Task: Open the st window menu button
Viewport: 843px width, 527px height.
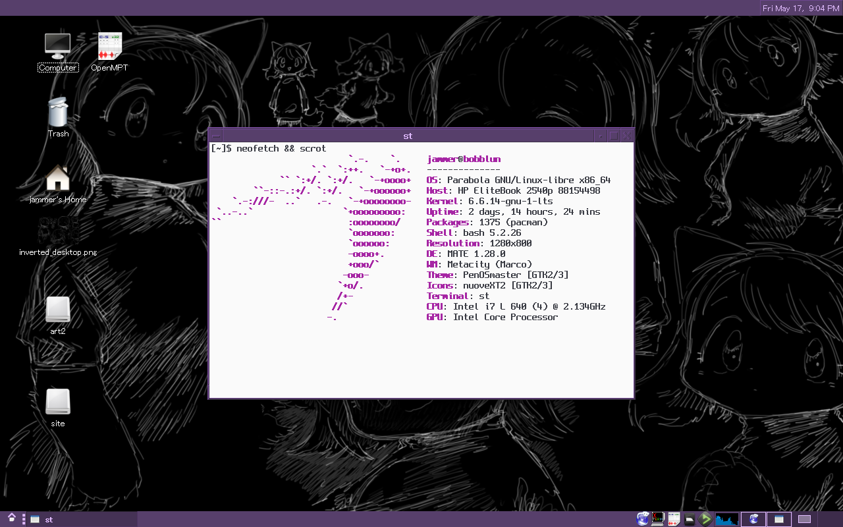Action: point(216,136)
